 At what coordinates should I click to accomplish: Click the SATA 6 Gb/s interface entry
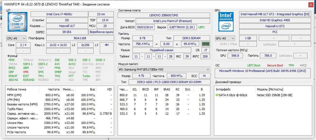tap(233, 95)
